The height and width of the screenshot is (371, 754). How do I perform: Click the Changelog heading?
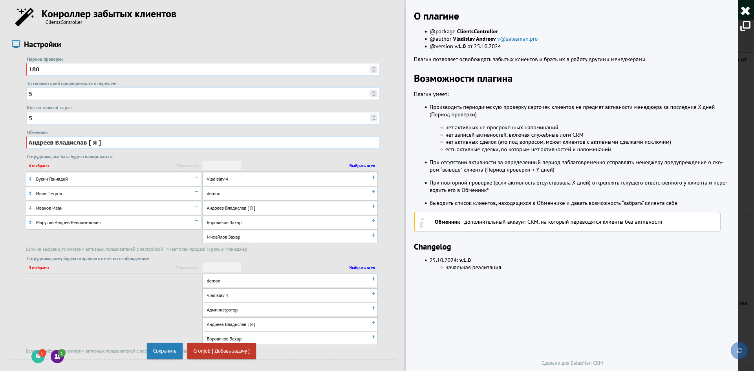(432, 247)
